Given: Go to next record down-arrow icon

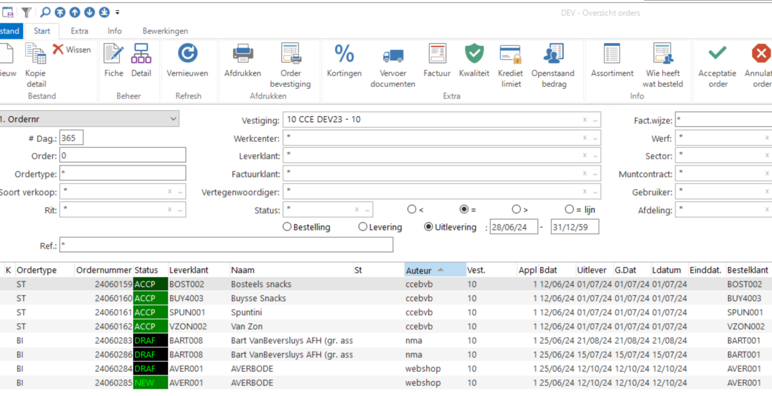Looking at the screenshot, I should (x=90, y=12).
